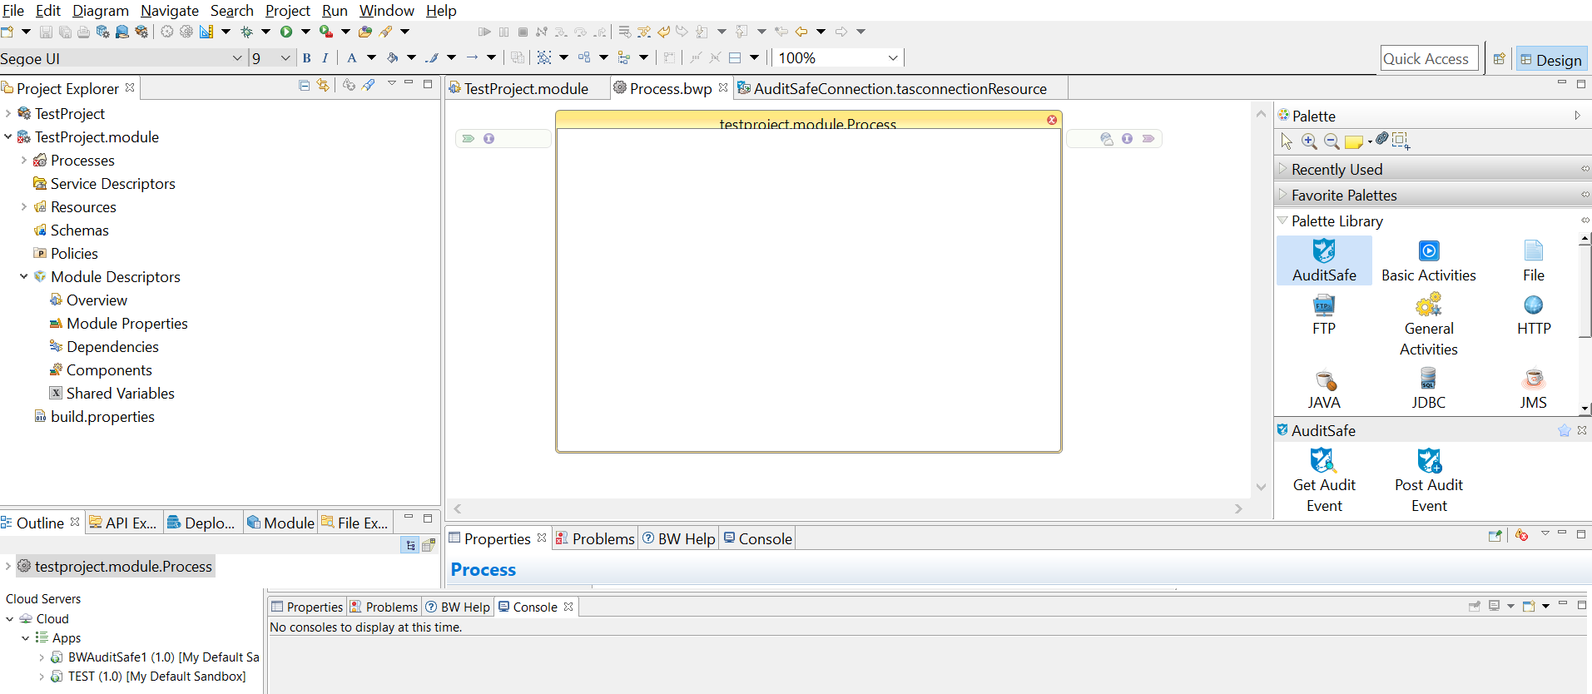Expand the Processes folder

(24, 161)
